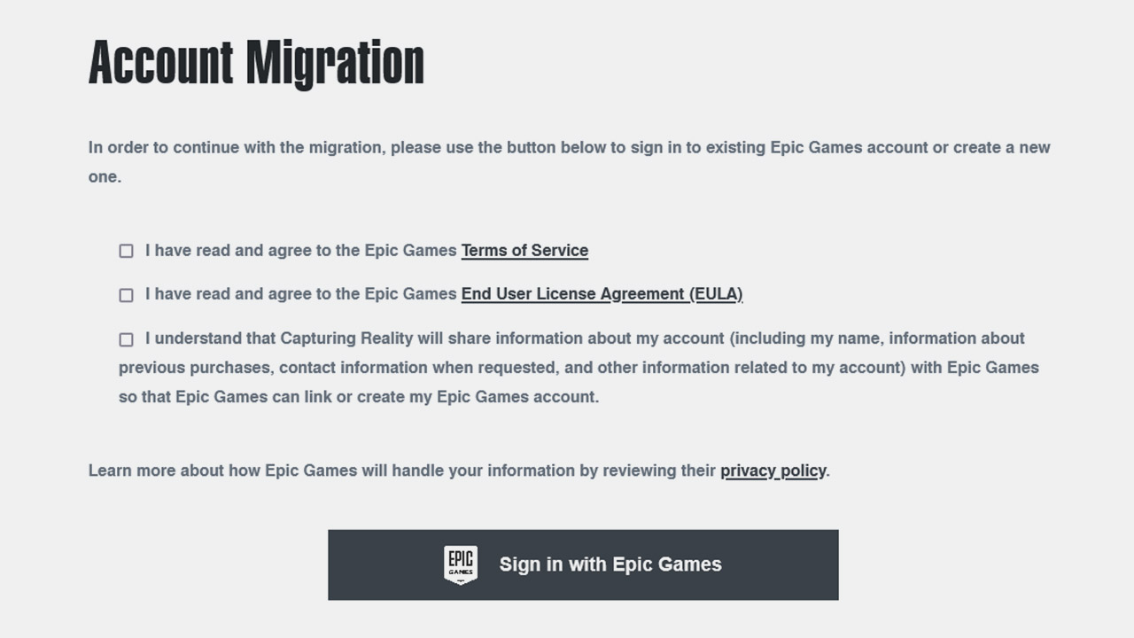
Task: Click the word 'Account' in the page heading
Action: click(x=161, y=63)
